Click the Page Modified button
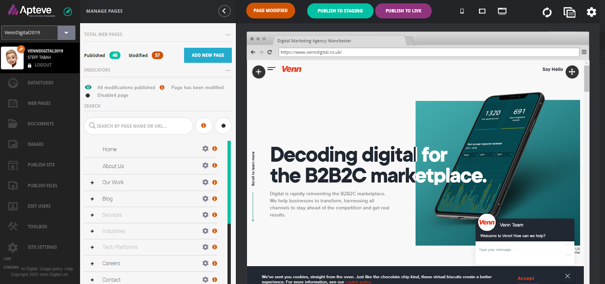Image resolution: width=605 pixels, height=284 pixels. point(271,11)
